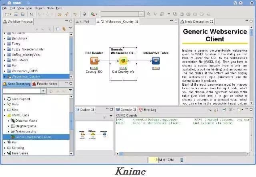Open the New workflow dropdown arrow
This screenshot has height=177, width=256.
[x=10, y=14]
